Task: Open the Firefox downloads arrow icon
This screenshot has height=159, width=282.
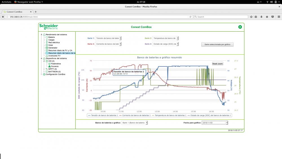Action: (261, 17)
